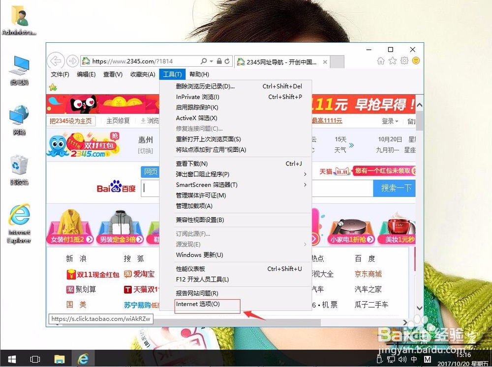Click the 聚划算 link
Screen dimensions: 492x367
click(81, 289)
